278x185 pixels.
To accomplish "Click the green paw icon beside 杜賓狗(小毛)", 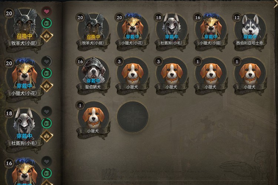I will coord(47,123).
